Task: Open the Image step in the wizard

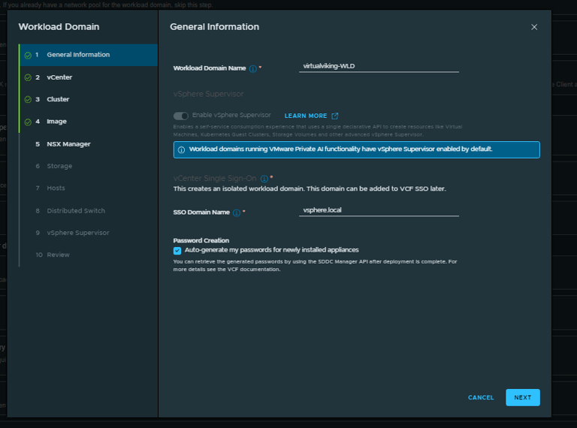Action: pyautogui.click(x=56, y=122)
